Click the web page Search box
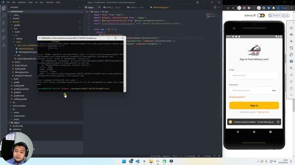 point(278,15)
